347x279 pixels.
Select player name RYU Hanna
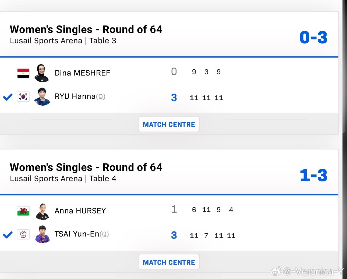coord(75,96)
